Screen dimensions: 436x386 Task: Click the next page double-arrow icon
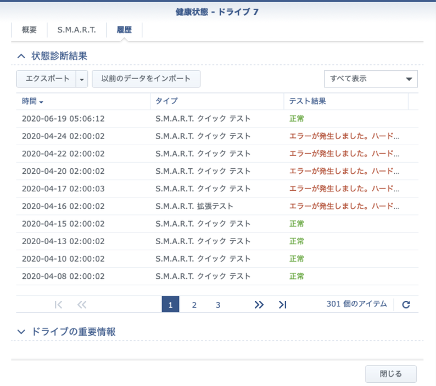259,305
